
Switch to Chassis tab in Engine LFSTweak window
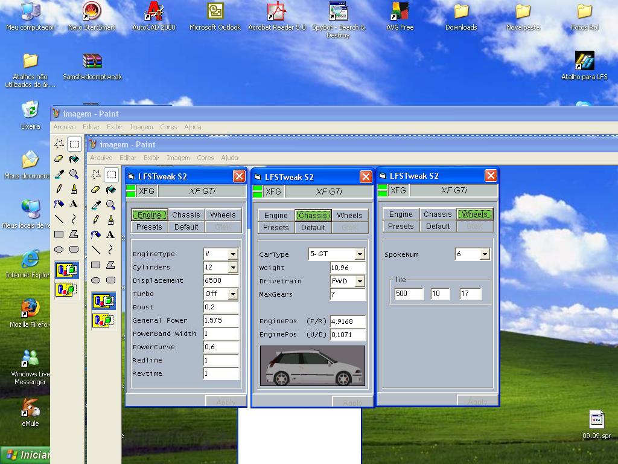tap(186, 214)
